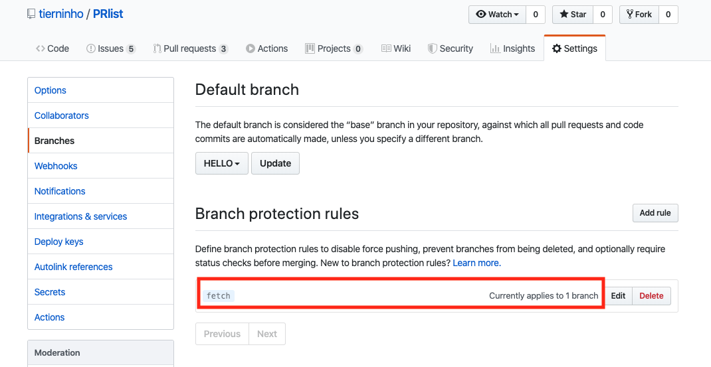This screenshot has height=367, width=711.
Task: Open Secrets settings
Action: click(100, 292)
